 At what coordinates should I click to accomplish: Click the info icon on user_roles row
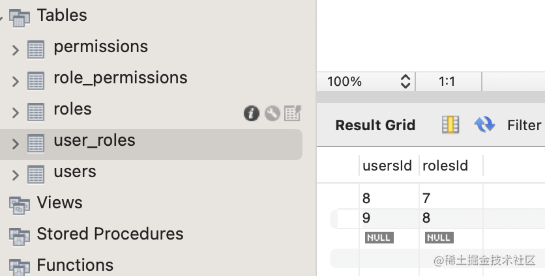(x=252, y=114)
